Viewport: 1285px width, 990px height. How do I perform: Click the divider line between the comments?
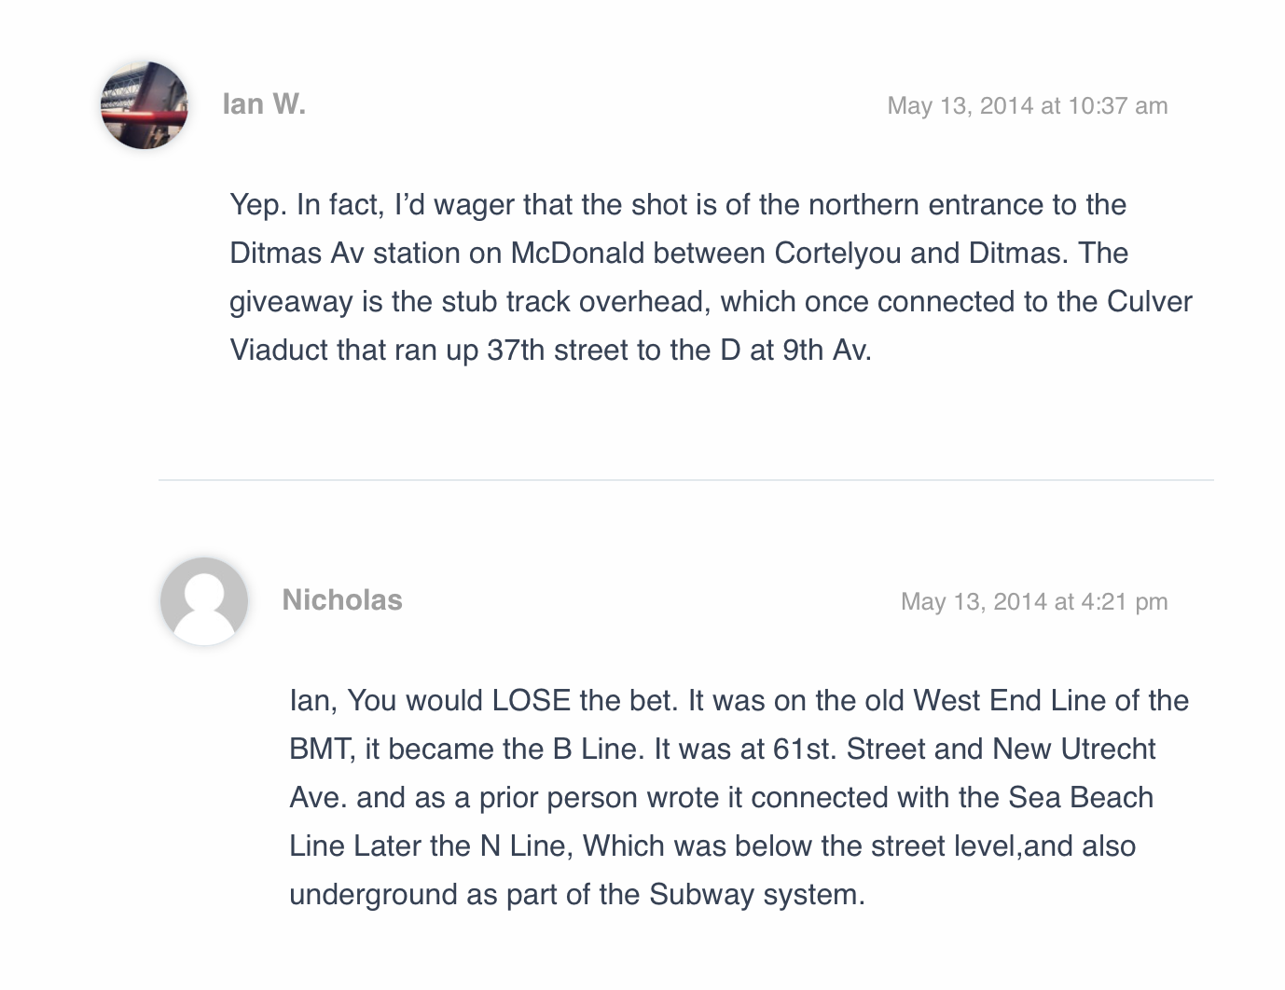[685, 480]
